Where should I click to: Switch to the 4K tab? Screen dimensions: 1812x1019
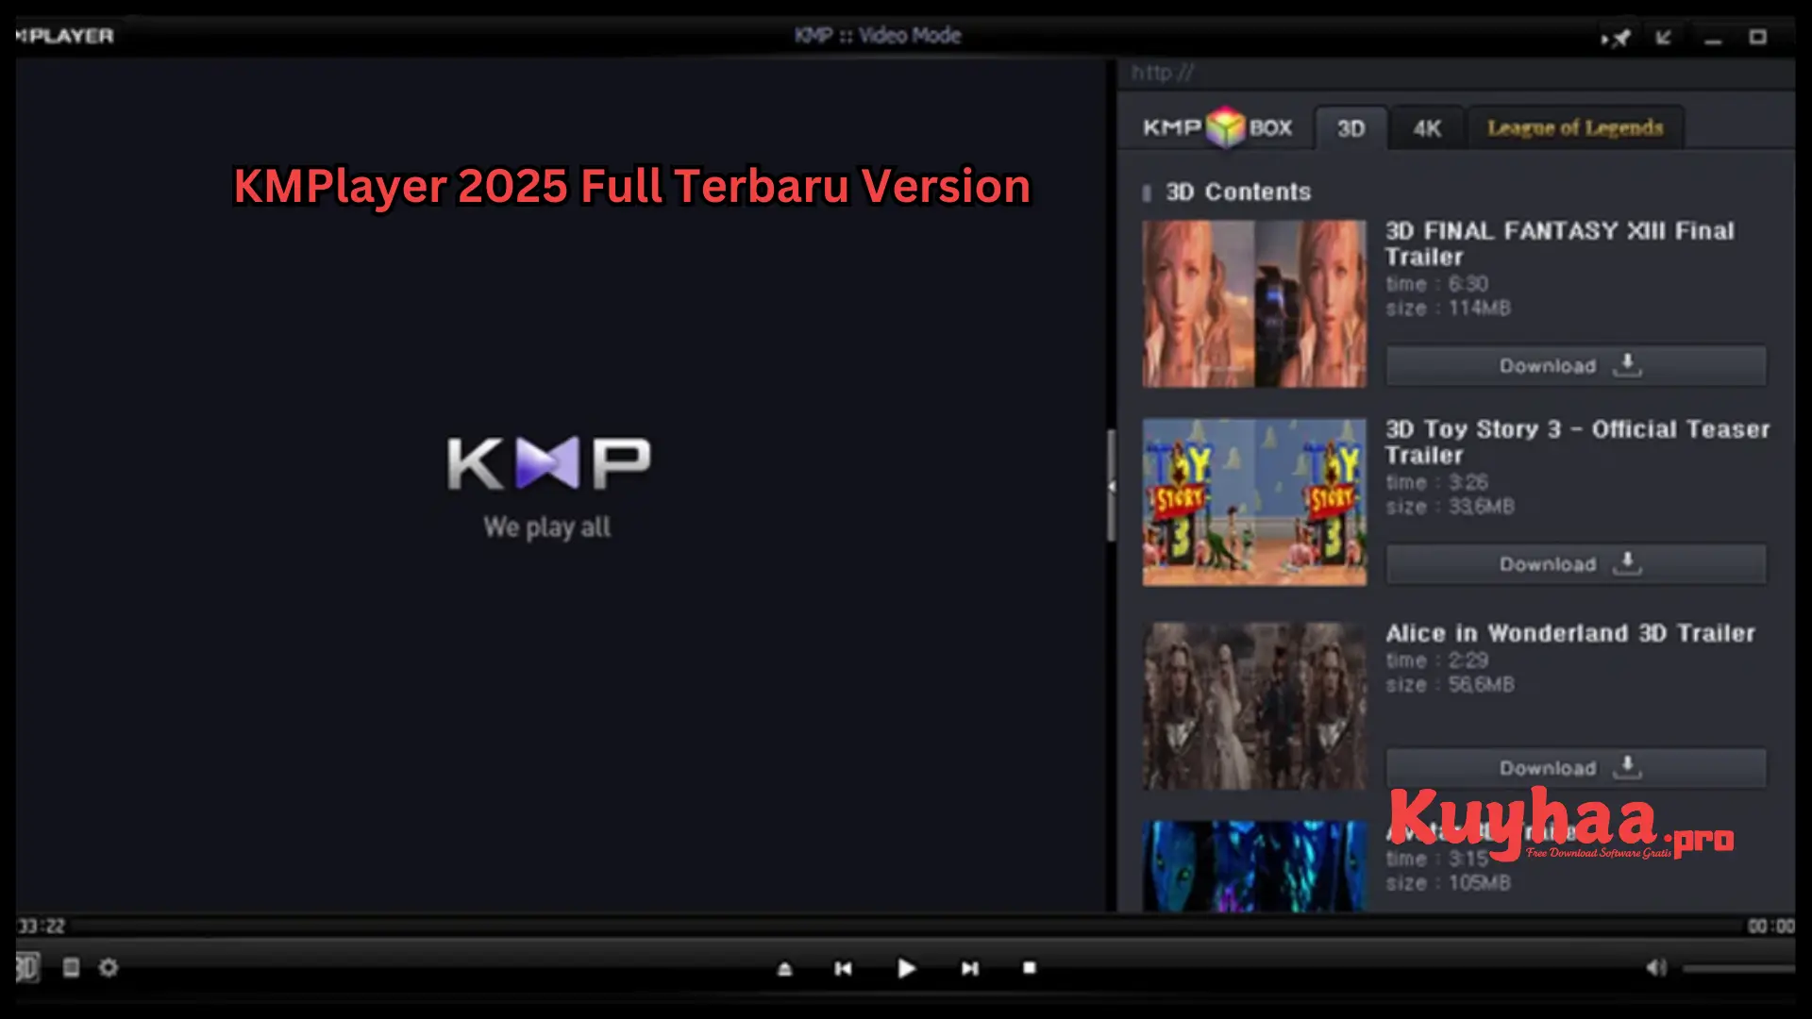point(1425,127)
